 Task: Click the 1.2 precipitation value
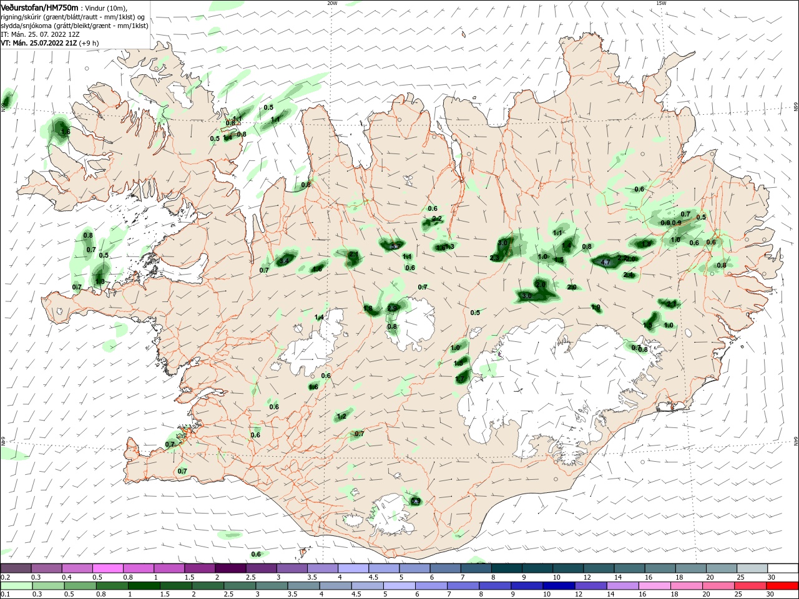coord(341,416)
